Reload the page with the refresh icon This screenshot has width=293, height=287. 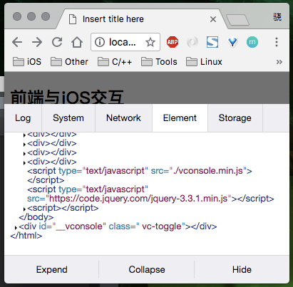(x=57, y=42)
